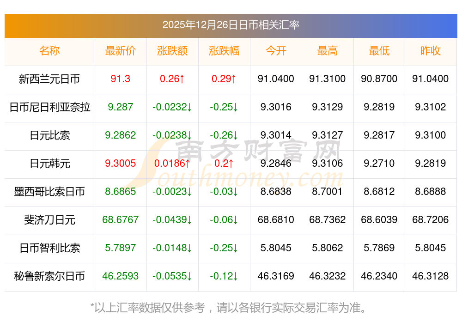The width and height of the screenshot is (462, 322).
Task: Click latest price 46.2593
Action: click(x=120, y=276)
